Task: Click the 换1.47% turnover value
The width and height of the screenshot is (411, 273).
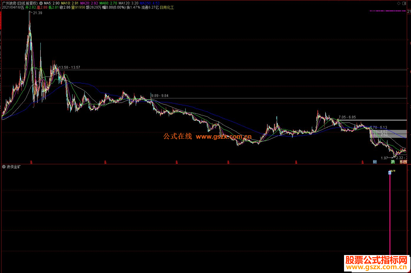Action: tap(133, 8)
